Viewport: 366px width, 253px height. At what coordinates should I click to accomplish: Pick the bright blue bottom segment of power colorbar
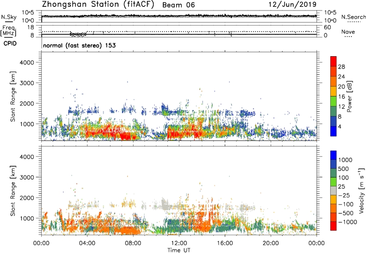(x=334, y=132)
